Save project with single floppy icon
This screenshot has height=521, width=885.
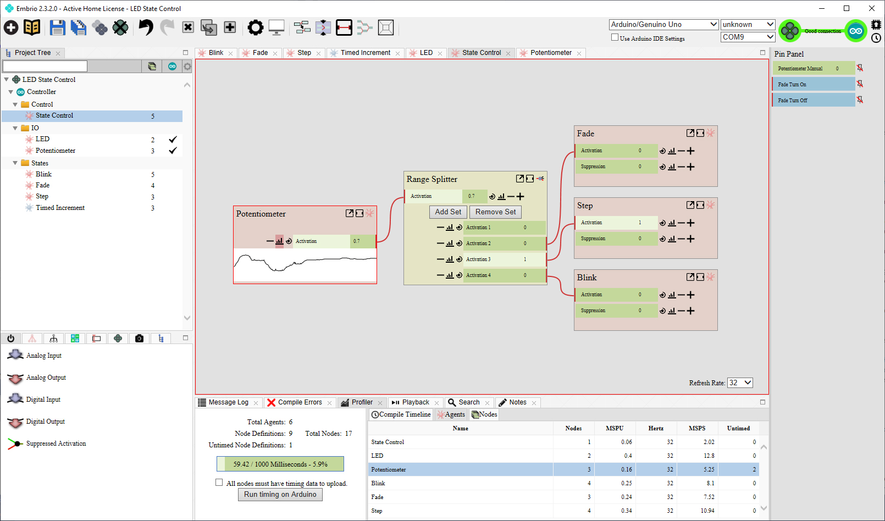[57, 27]
